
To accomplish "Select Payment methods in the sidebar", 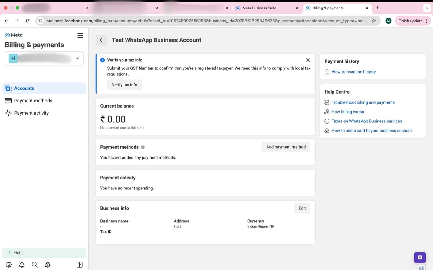I will [x=33, y=101].
